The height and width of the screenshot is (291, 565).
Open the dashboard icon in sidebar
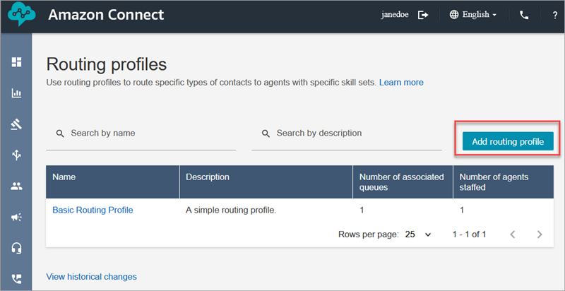[x=17, y=62]
